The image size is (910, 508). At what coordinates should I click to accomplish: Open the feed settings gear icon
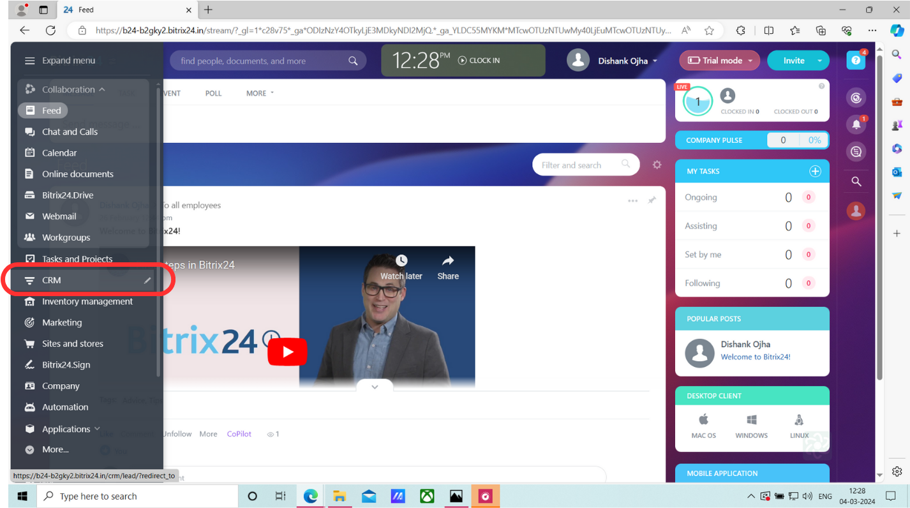pos(657,165)
